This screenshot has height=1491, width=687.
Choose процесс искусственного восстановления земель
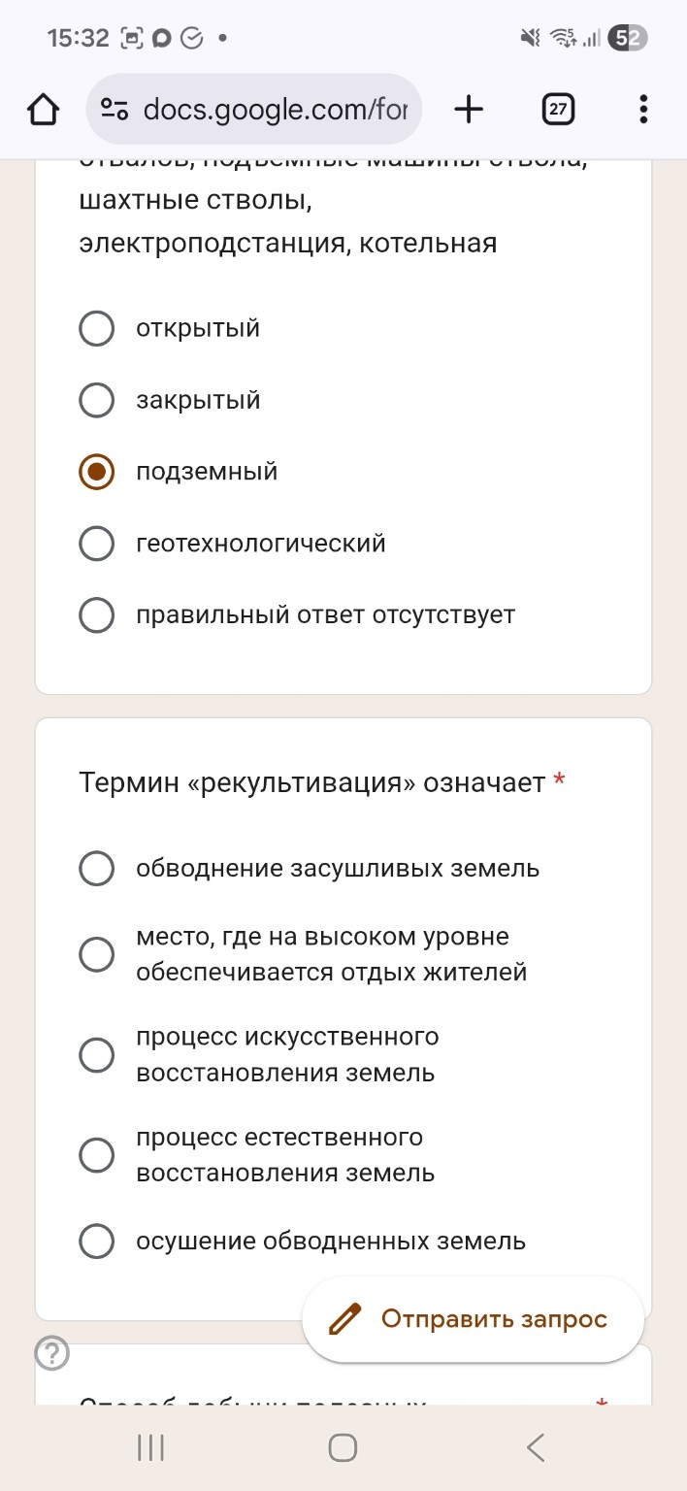point(96,1055)
